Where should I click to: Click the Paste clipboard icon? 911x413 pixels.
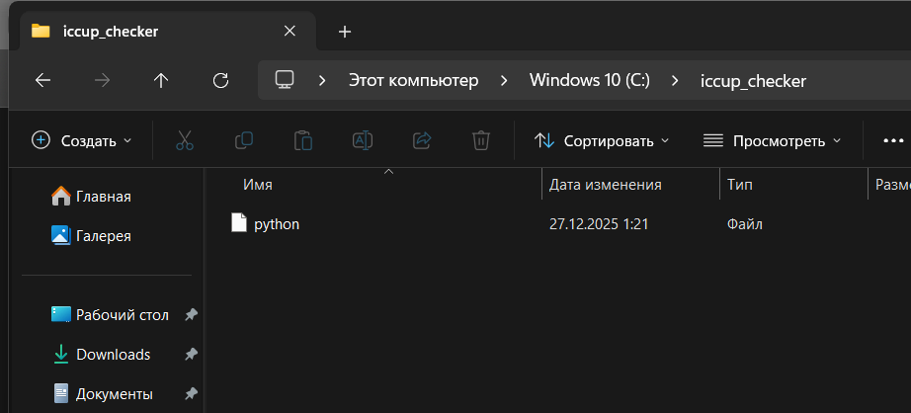coord(303,140)
